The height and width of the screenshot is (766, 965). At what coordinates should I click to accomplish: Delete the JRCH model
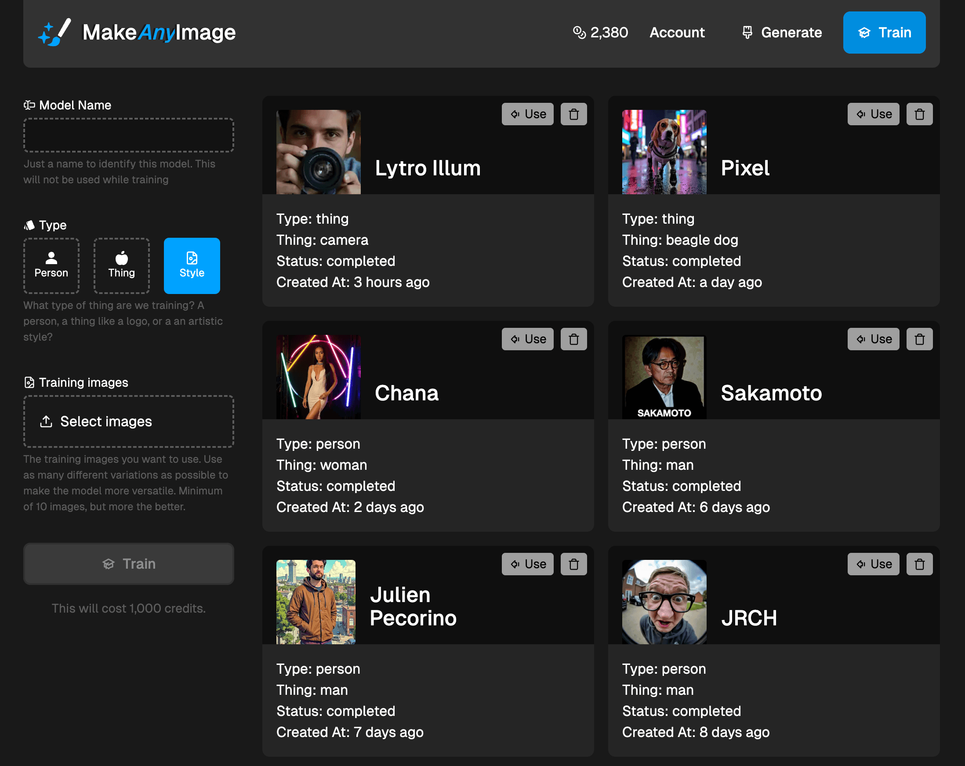pyautogui.click(x=919, y=564)
